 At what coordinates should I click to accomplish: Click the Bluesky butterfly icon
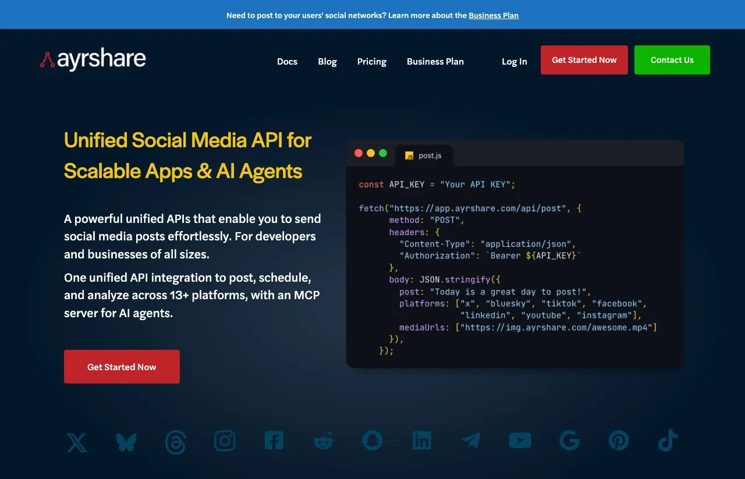[x=126, y=442]
